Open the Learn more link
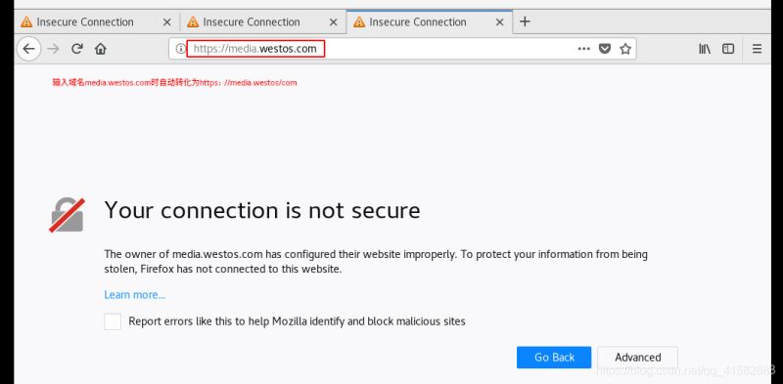Screen dimensions: 783x384 (x=134, y=295)
